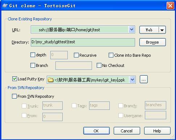Open the Web button dropdown arrow
Viewport: 176px width, 140px height.
tap(162, 30)
